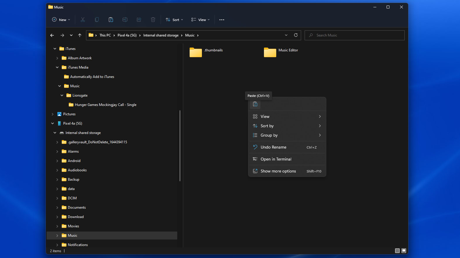Switch to large thumbnails view in the status bar

(x=404, y=251)
